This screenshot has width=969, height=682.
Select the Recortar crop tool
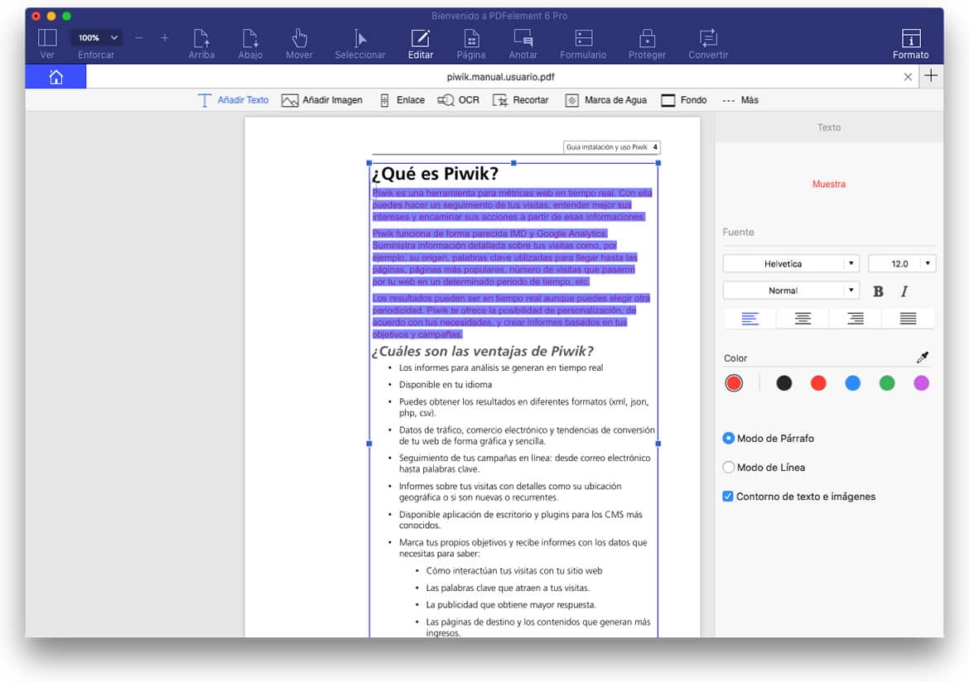[x=520, y=100]
